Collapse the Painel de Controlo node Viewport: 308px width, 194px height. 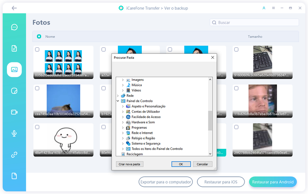point(118,101)
